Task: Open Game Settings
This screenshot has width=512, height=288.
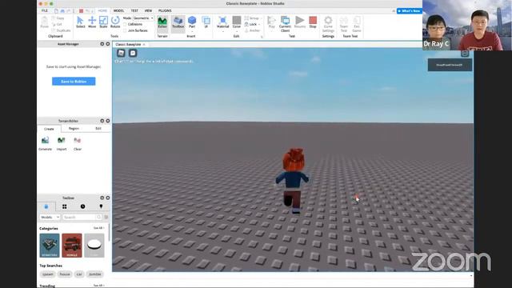Action: [328, 24]
